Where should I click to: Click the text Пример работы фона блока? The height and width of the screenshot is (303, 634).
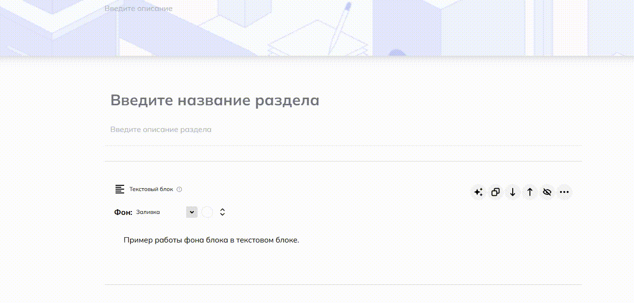pos(211,240)
